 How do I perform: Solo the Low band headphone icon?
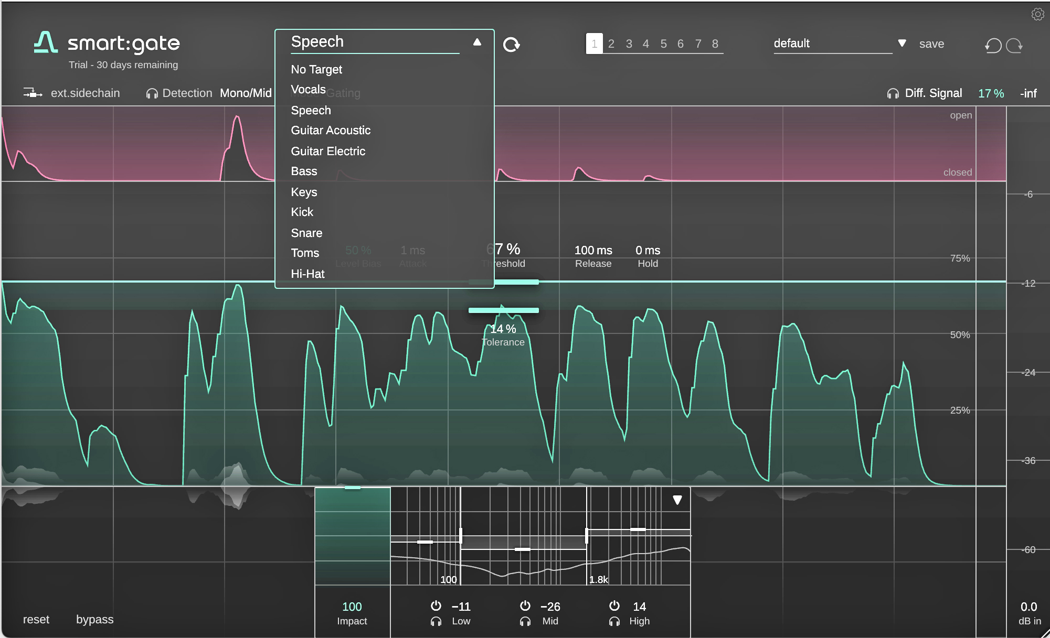click(x=436, y=621)
